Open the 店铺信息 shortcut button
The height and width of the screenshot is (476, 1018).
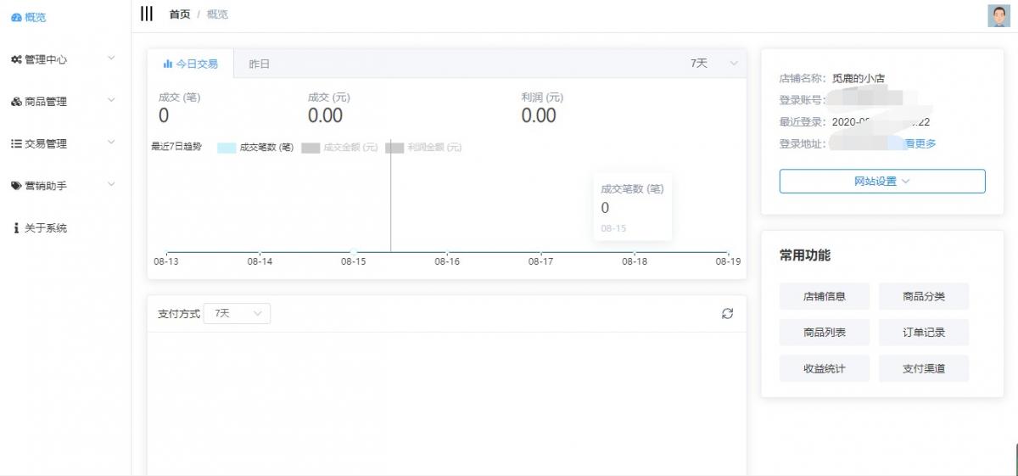[824, 297]
